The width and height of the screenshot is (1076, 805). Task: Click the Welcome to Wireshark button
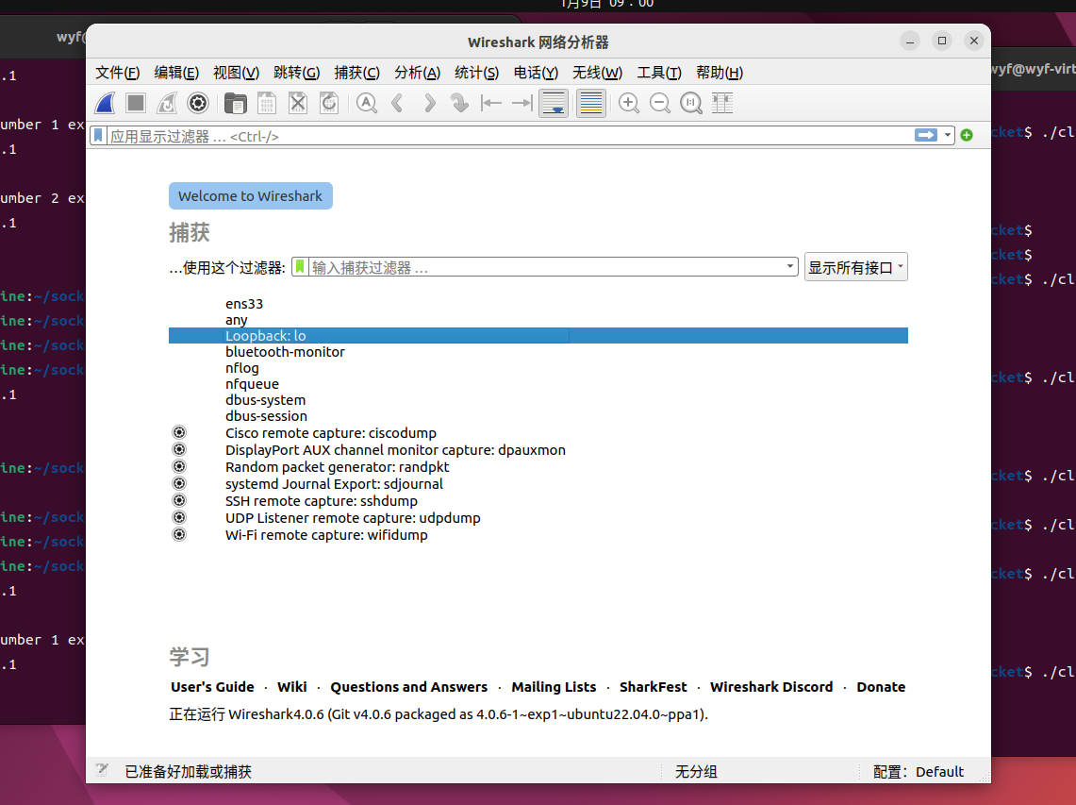(x=251, y=195)
